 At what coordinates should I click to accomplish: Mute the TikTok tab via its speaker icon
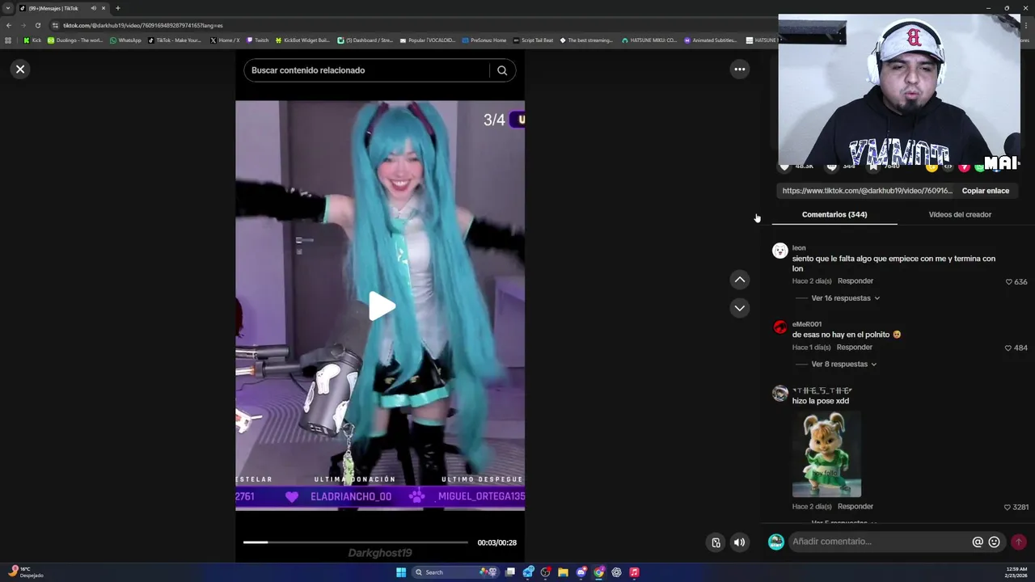tap(93, 8)
